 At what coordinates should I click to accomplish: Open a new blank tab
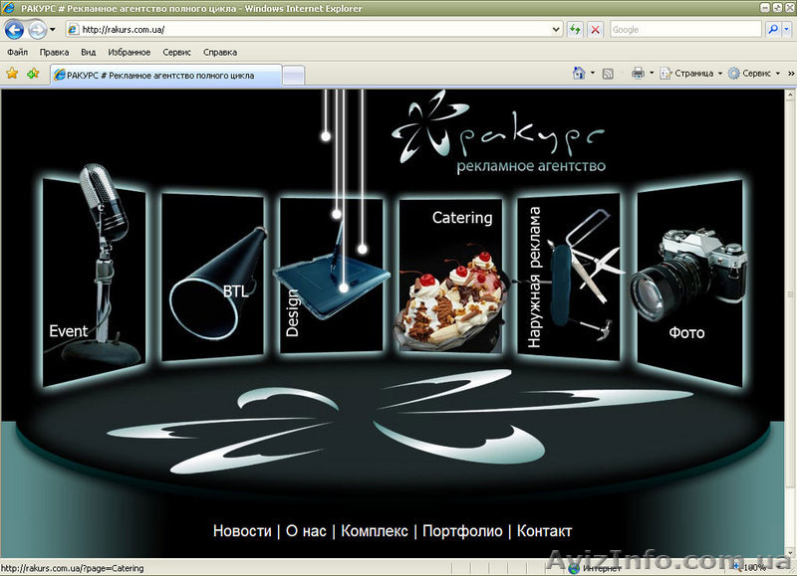[x=294, y=75]
